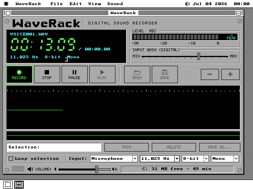253x189 pixels.
Task: Click the low-volume speaker icon on the volume slider
Action: pyautogui.click(x=55, y=169)
